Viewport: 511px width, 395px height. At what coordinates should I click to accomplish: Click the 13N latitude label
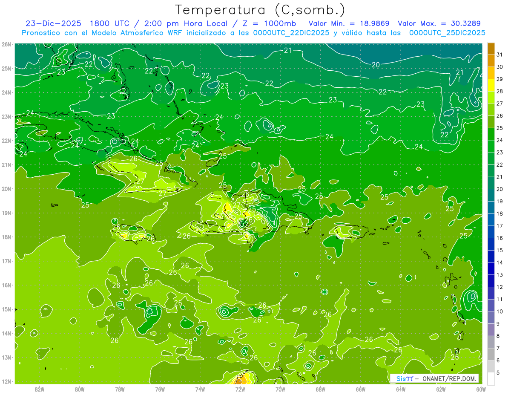6,357
